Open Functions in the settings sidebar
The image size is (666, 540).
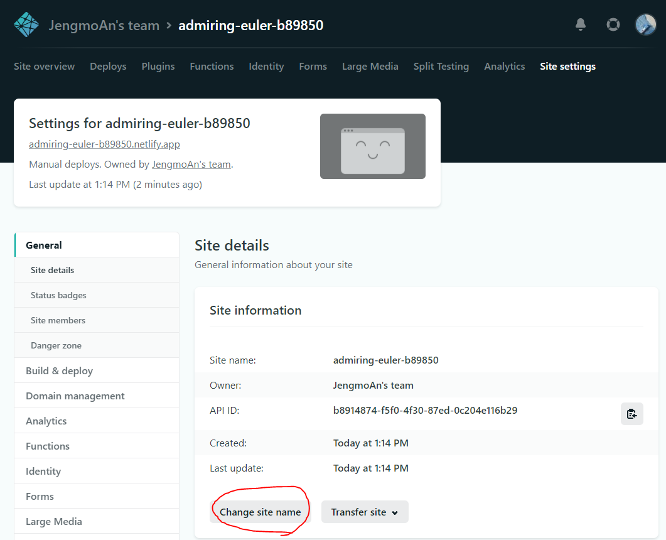[97, 446]
